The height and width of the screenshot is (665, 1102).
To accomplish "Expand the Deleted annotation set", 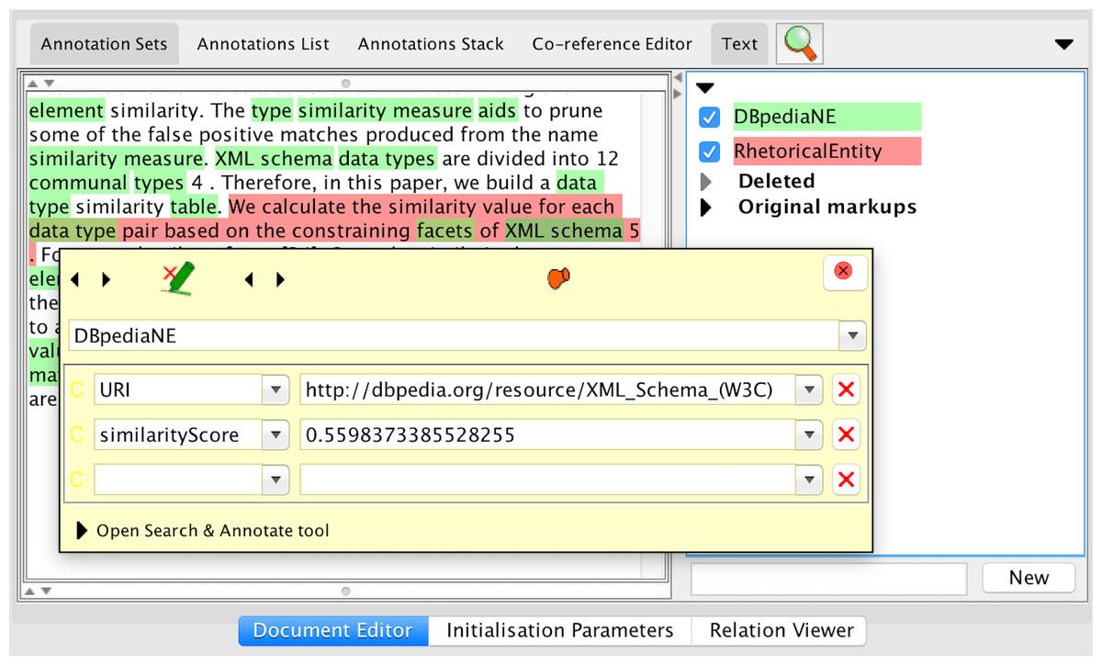I will (x=706, y=181).
